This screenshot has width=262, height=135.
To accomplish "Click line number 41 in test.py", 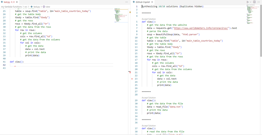I will coord(4,62).
